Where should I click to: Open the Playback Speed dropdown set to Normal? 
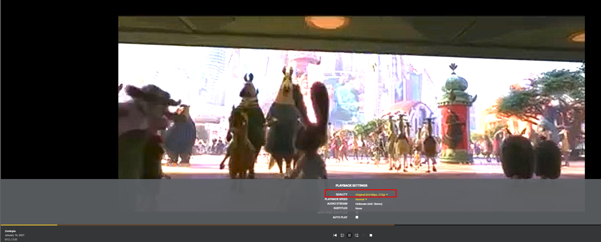tap(361, 199)
